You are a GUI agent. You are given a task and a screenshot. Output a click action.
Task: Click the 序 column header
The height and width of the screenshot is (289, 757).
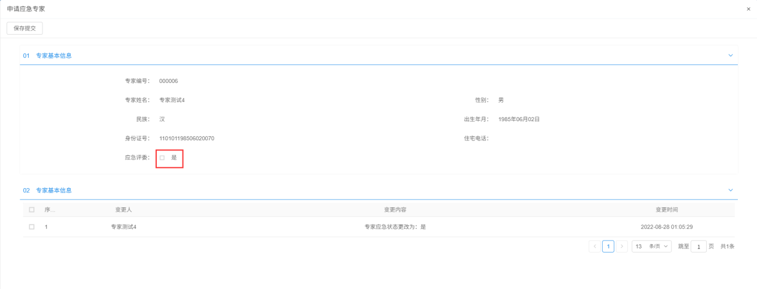[50, 210]
